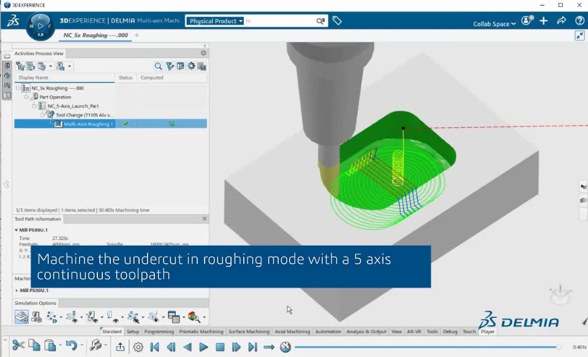
Task: Open dropdown arrow next to third Activities toolbar icon
Action: pos(51,66)
